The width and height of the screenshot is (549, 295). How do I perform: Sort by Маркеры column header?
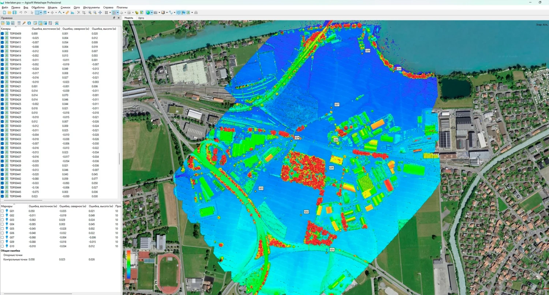click(x=14, y=206)
